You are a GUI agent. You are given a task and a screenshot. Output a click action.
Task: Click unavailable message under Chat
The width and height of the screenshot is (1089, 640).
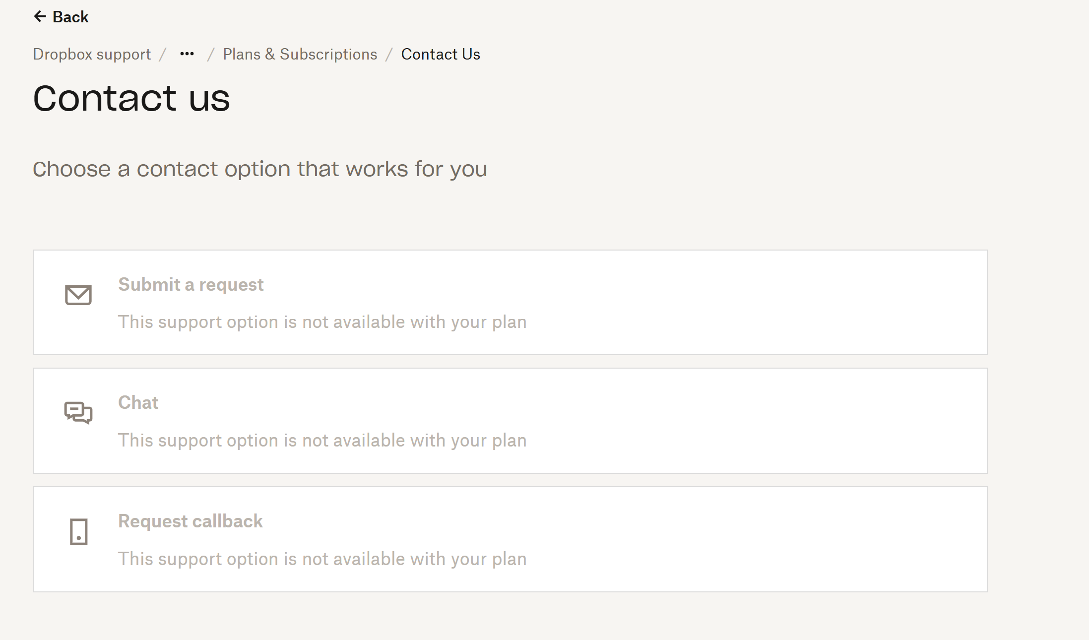tap(322, 441)
